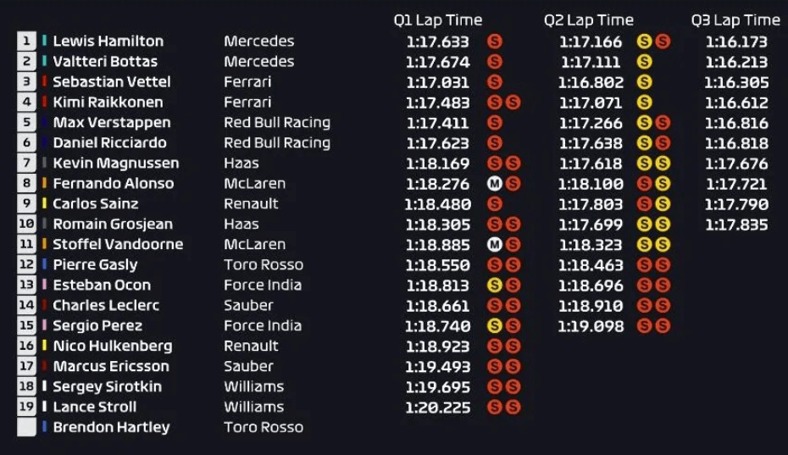Click Hamilton's Q3 lap time 1:16.173
This screenshot has width=788, height=455.
(x=736, y=41)
